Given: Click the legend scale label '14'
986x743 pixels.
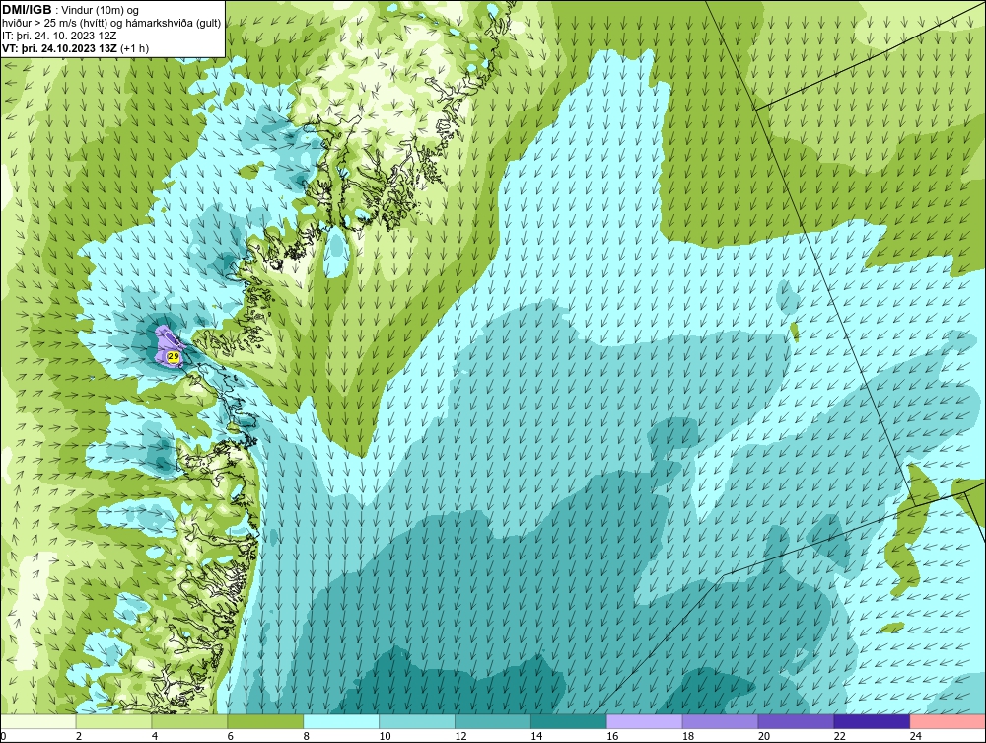Looking at the screenshot, I should [x=536, y=736].
